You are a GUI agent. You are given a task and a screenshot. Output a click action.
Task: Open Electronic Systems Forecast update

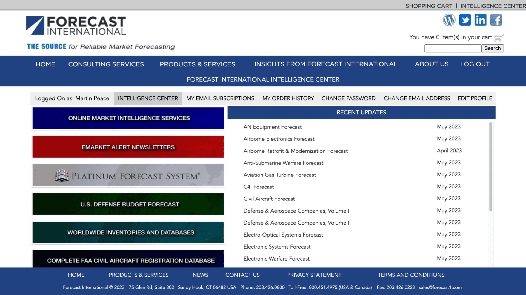click(x=277, y=247)
